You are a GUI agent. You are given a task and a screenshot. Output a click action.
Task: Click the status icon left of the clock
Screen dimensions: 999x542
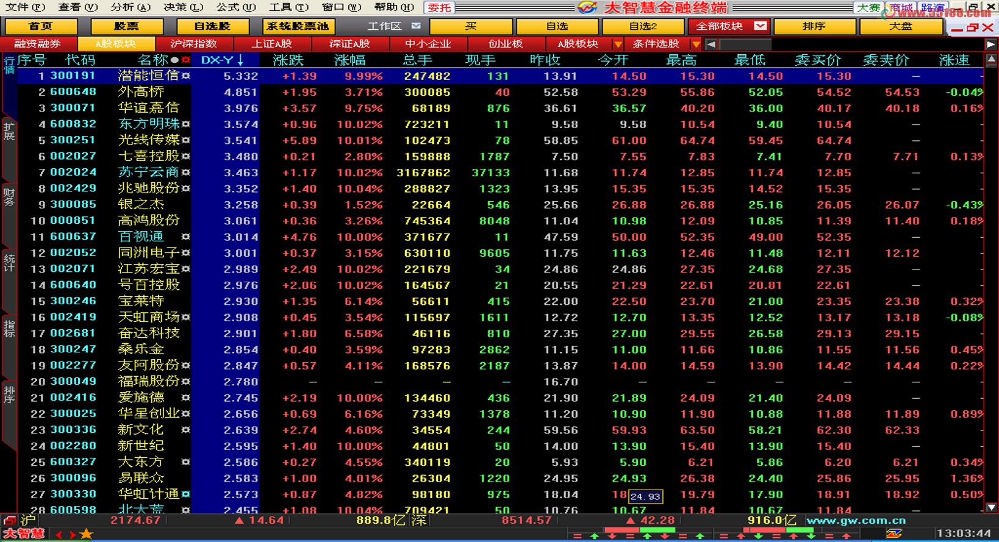894,533
